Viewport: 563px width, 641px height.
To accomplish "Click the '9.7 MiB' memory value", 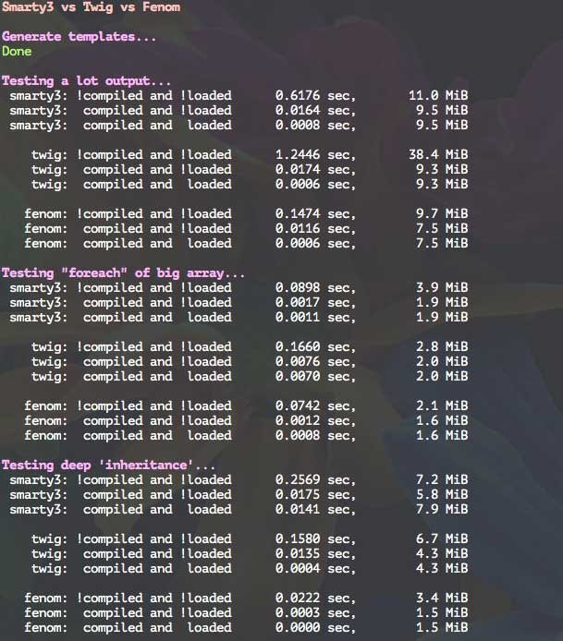I will coord(442,213).
